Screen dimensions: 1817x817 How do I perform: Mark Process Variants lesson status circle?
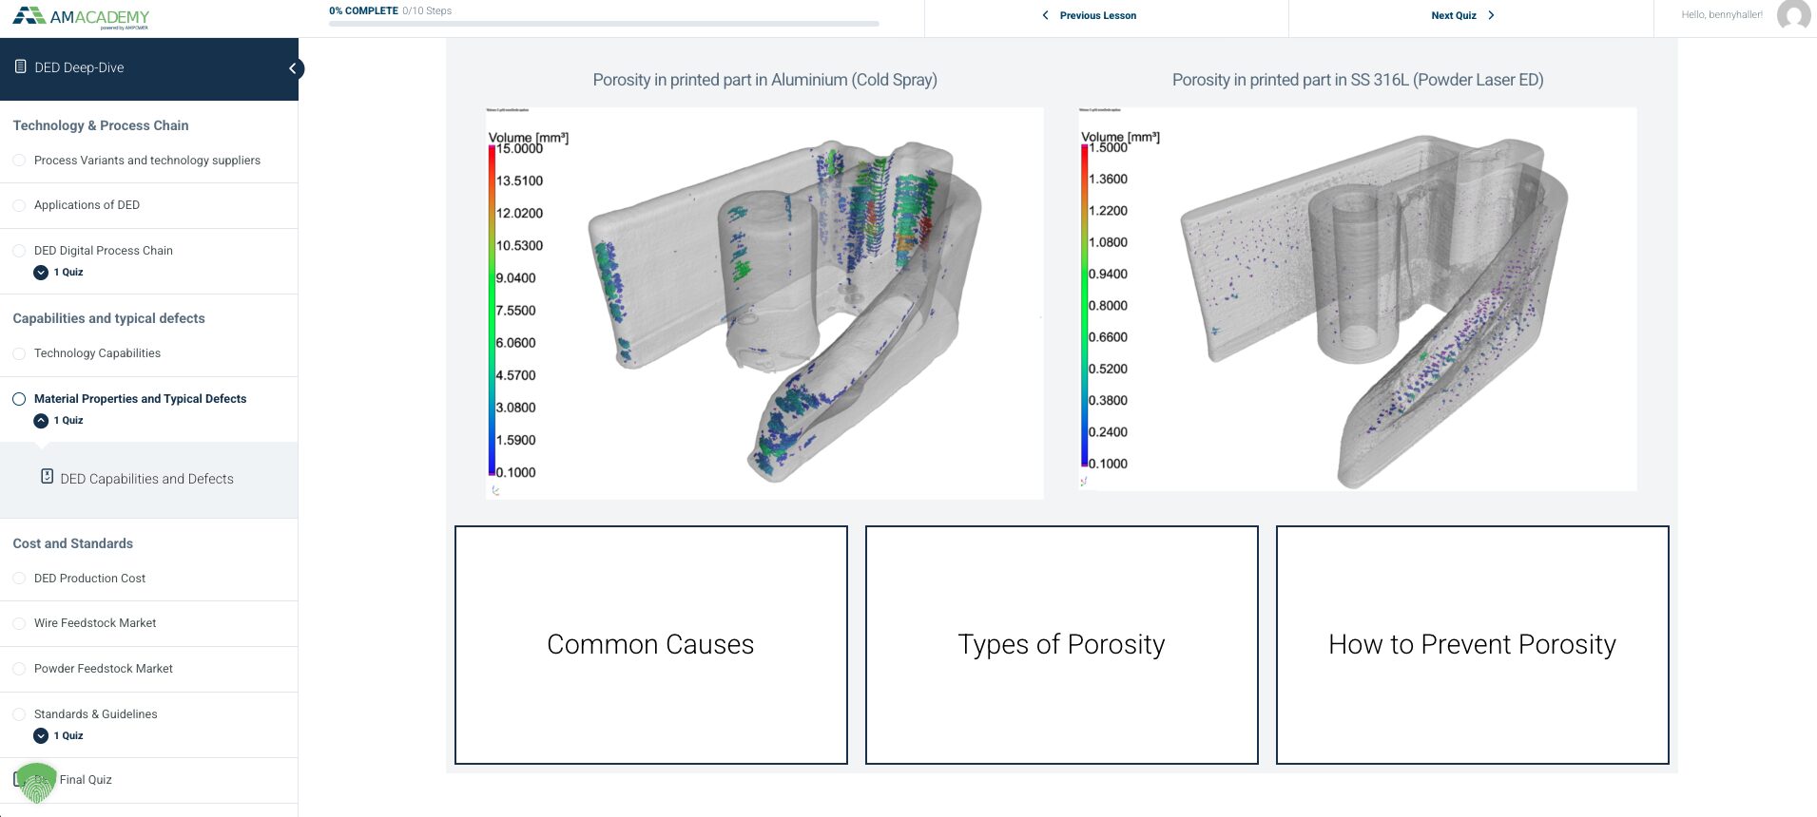19,161
